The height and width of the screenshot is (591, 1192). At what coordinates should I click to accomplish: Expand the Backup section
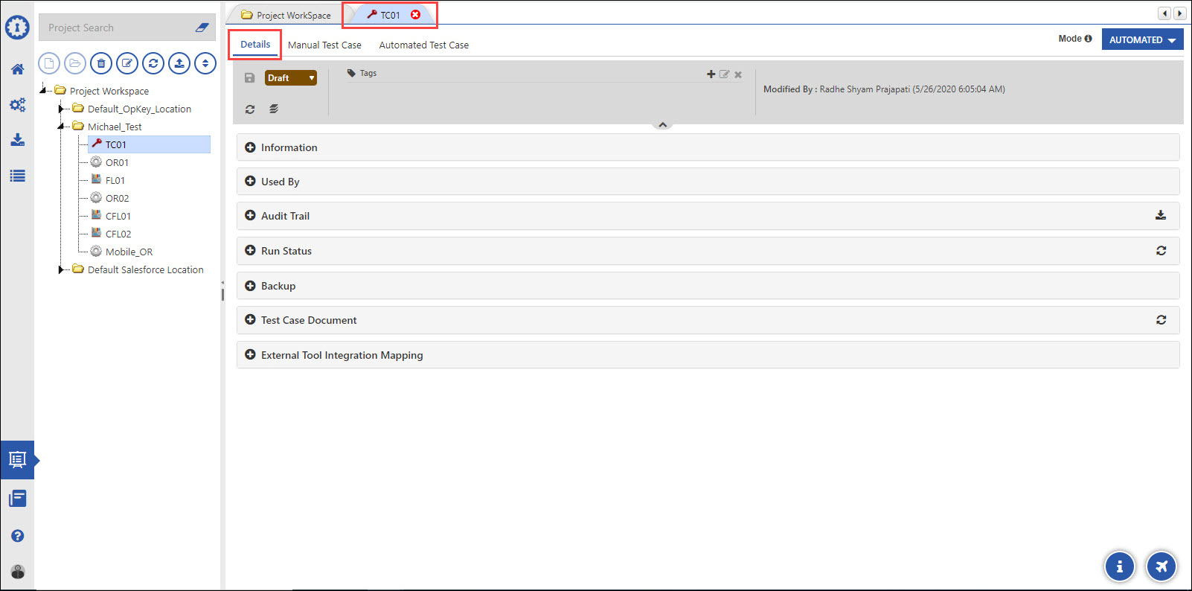pos(250,286)
